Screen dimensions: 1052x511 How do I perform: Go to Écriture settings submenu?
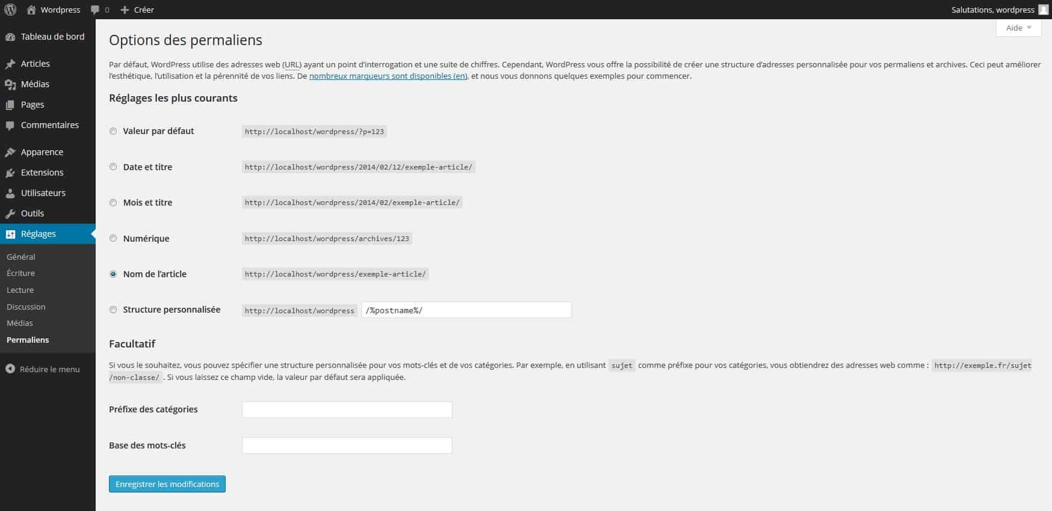[x=20, y=273]
